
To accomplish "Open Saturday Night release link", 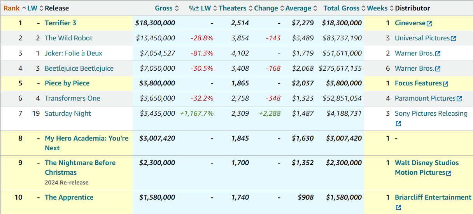I will tap(68, 113).
